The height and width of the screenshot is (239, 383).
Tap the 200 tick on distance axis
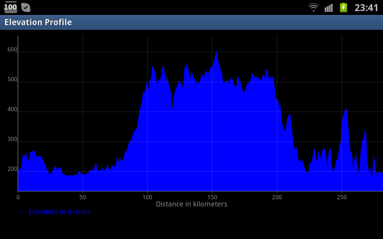pos(277,197)
